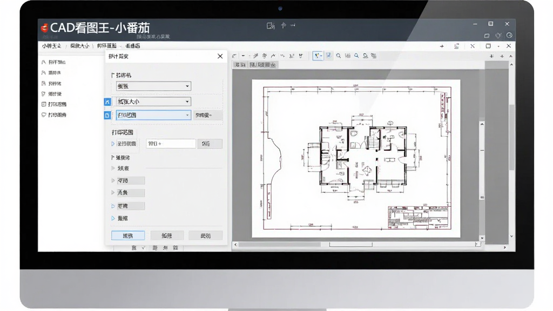Click the button right of the dialog's text field
Image resolution: width=553 pixels, height=311 pixels.
[210, 144]
